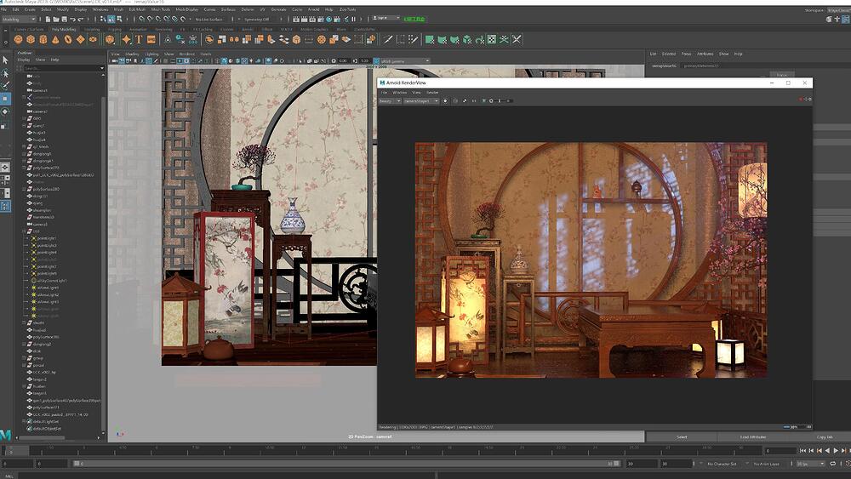Open the Outliner search filter dropdown arrow

pyautogui.click(x=102, y=68)
